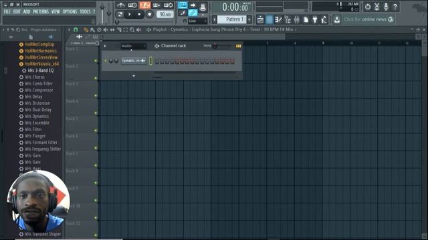Toggle wait for input to start playing
Viewport: 428px width, 240px height.
[132, 5]
